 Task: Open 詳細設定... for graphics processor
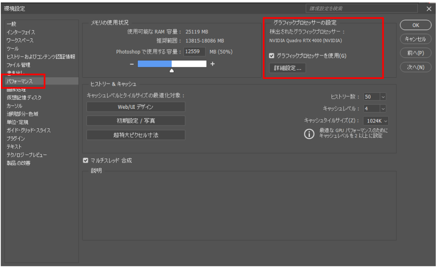[287, 68]
